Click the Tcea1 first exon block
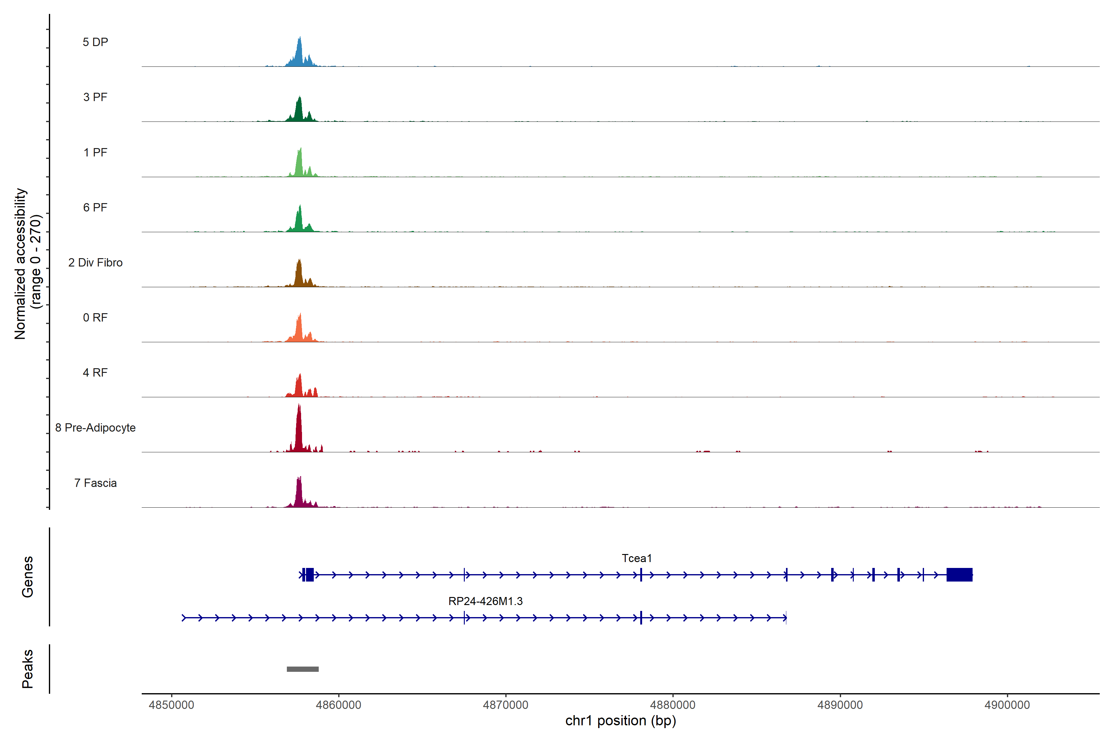The height and width of the screenshot is (742, 1114). pos(309,574)
